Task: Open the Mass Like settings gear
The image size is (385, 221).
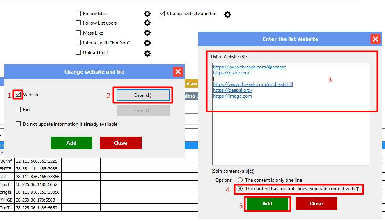Action: point(147,33)
